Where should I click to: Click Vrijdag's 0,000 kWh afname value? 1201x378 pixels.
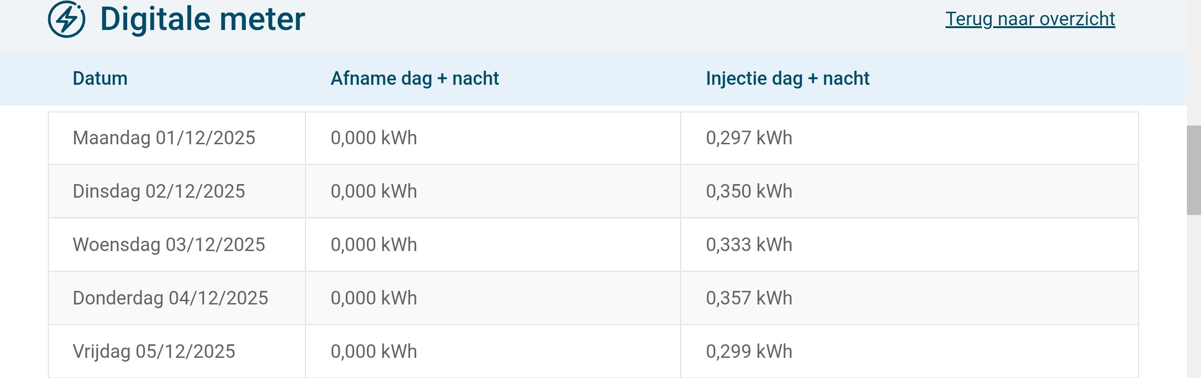(373, 352)
